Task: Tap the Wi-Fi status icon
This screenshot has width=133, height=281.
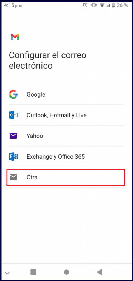Action: (102, 5)
